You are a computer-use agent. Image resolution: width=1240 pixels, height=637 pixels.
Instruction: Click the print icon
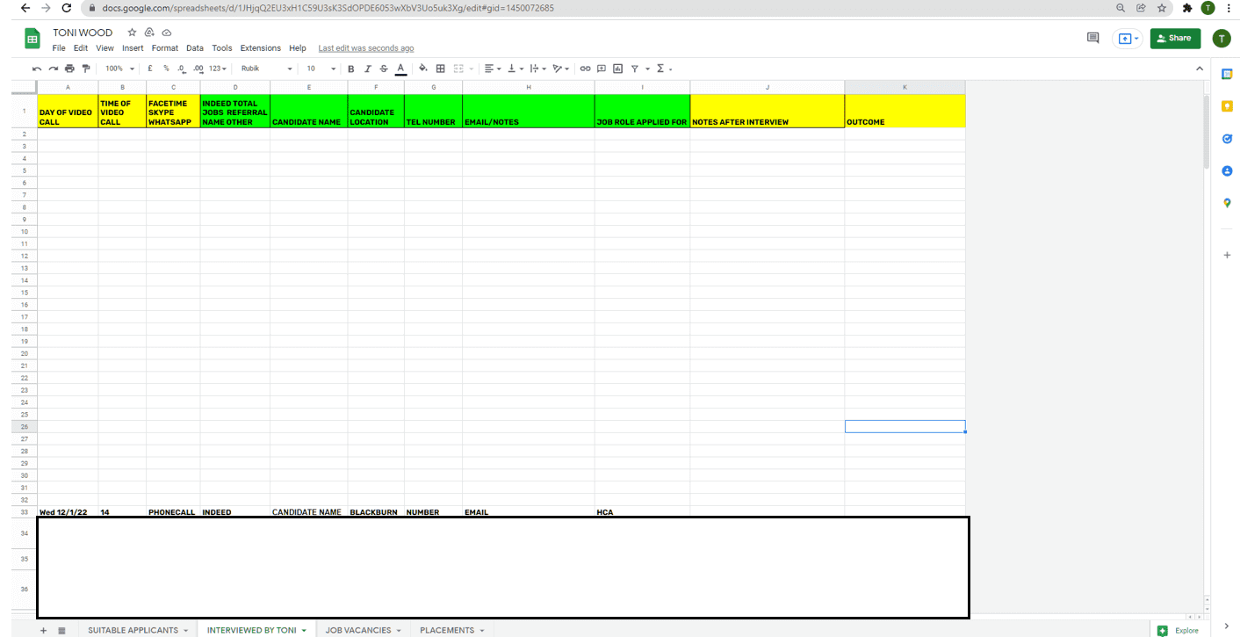click(x=69, y=69)
